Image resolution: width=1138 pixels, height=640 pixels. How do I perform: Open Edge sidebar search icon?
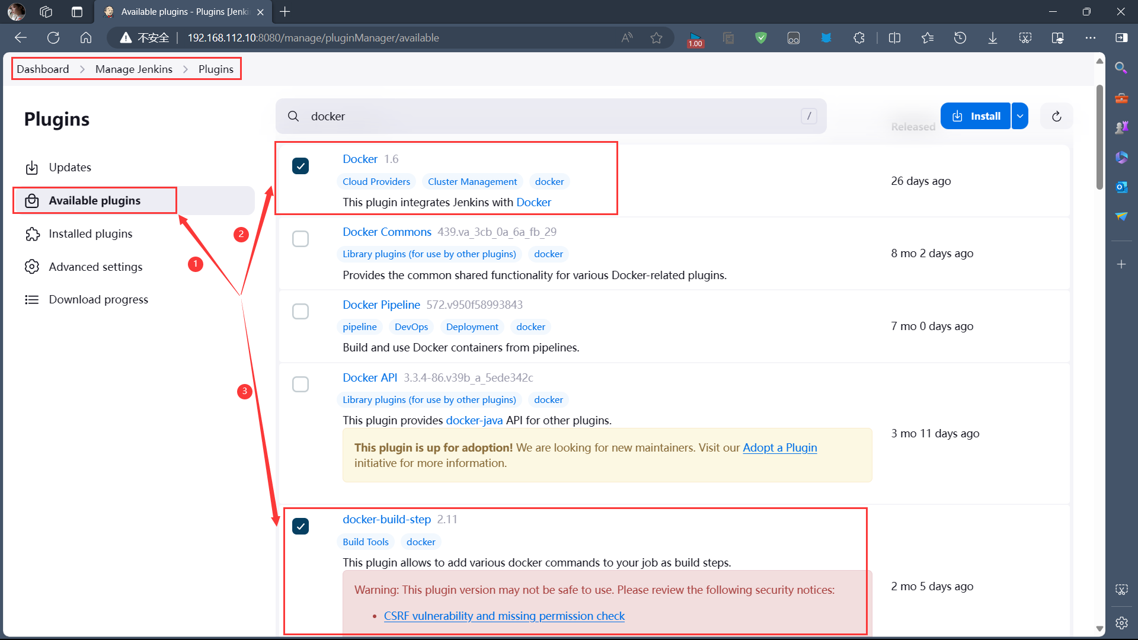[1121, 68]
